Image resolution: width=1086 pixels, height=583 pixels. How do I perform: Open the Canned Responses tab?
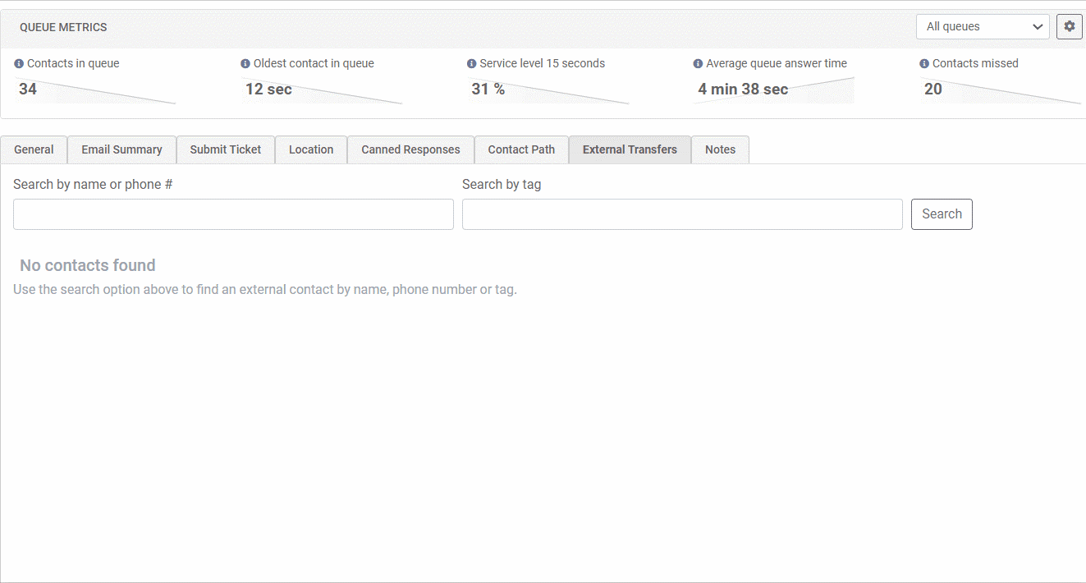410,149
